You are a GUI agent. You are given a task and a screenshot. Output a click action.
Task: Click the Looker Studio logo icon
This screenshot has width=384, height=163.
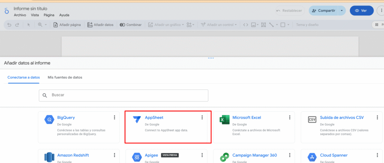coord(7,11)
